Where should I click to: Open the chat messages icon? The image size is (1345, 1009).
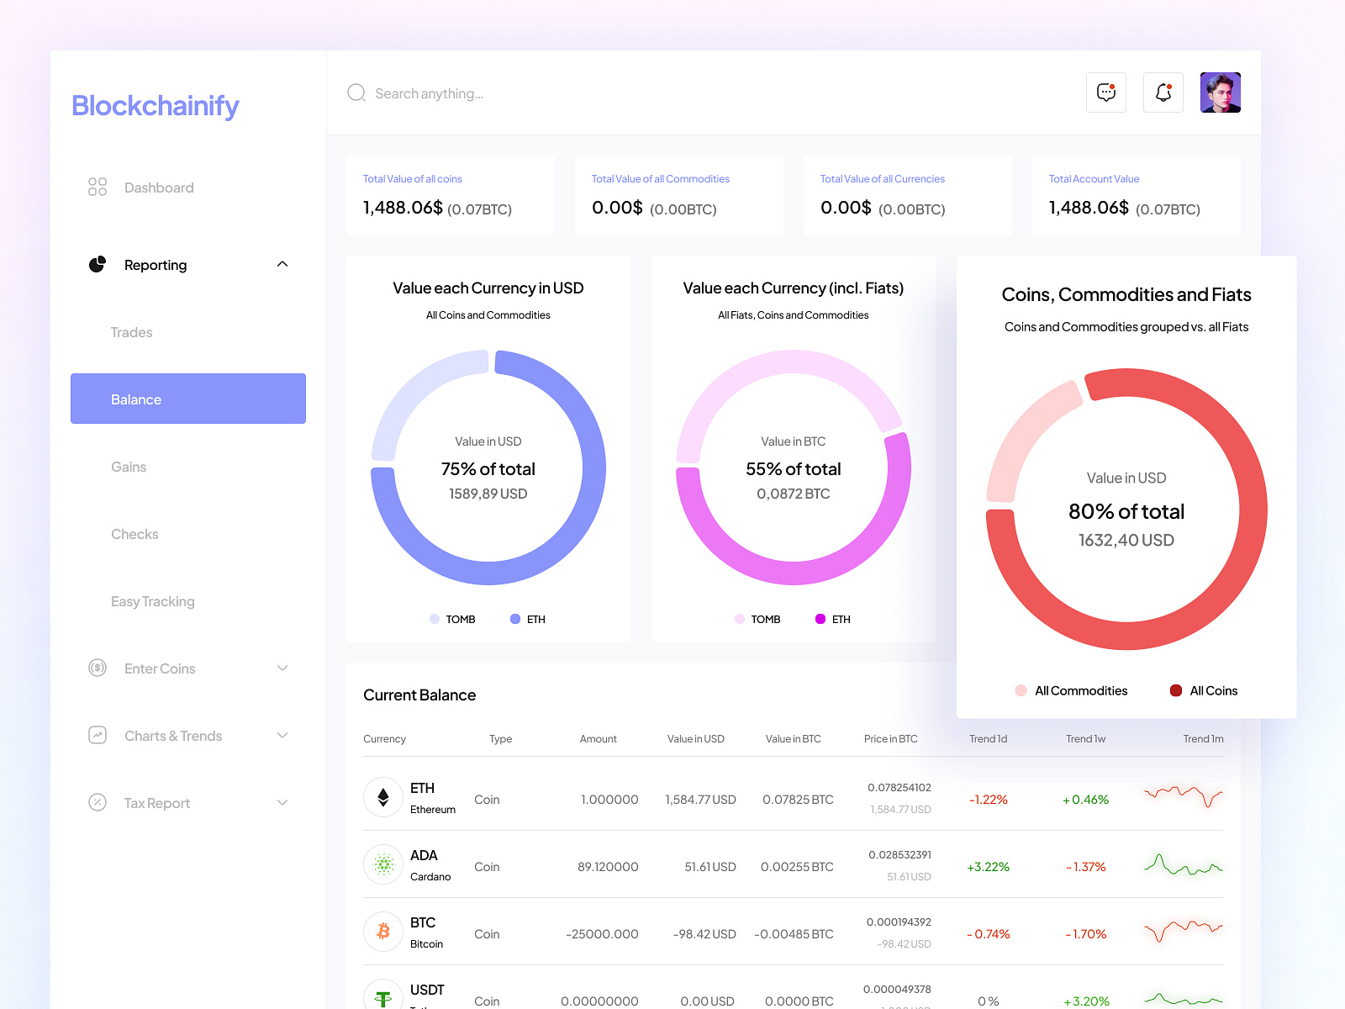coord(1105,92)
